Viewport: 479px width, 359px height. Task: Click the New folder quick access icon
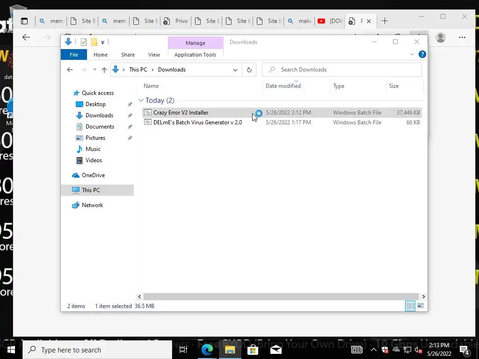click(94, 42)
